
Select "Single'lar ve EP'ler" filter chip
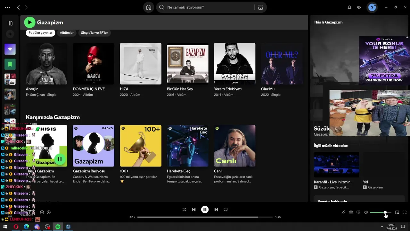pyautogui.click(x=94, y=33)
